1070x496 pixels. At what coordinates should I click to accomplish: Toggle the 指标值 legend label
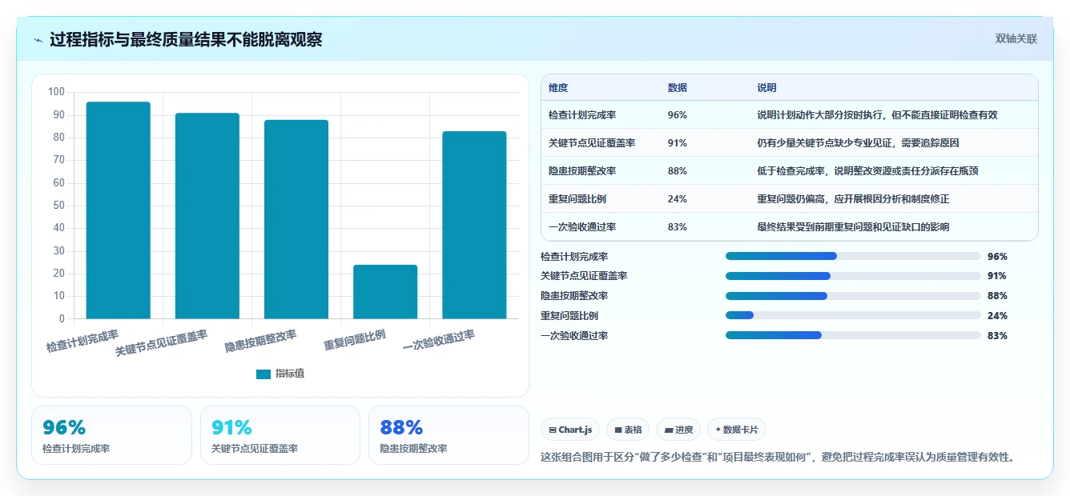click(290, 374)
